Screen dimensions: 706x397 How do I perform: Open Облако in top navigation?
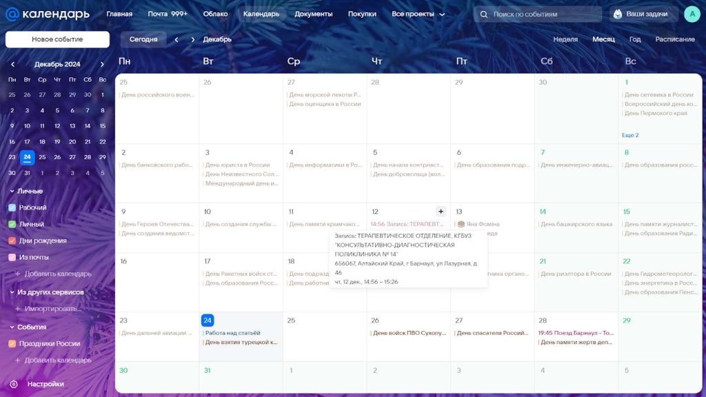pos(215,14)
